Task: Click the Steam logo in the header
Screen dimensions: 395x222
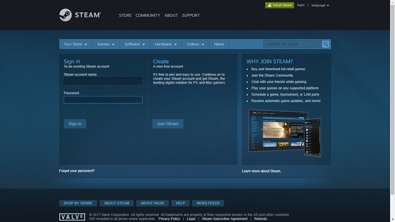Action: [80, 15]
